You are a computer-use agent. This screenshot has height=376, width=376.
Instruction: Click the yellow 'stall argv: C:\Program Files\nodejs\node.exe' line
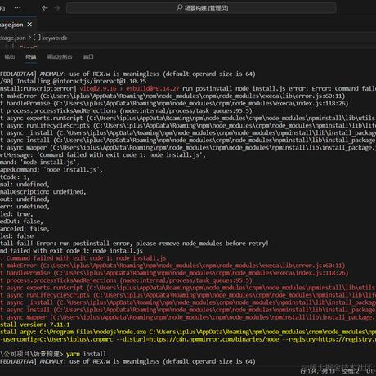click(187, 332)
